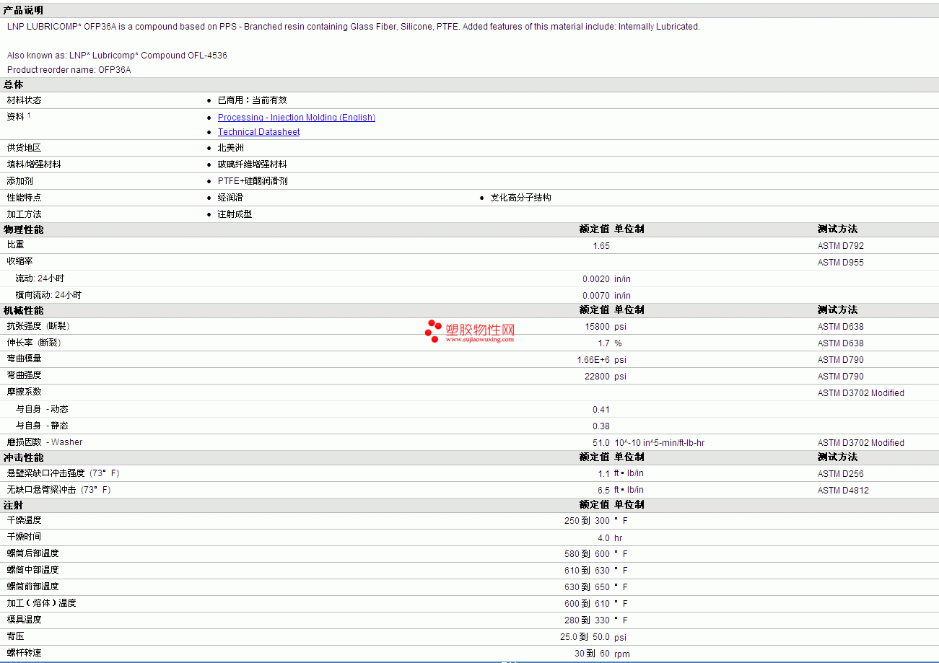Click the 螺筒后部温度 row label
This screenshot has width=939, height=663.
point(33,553)
